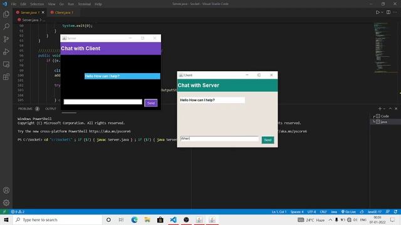Change UTF-8 encoding in status bar
The height and width of the screenshot is (225, 401).
tap(311, 212)
